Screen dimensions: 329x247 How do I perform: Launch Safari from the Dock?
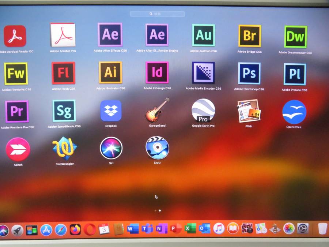pos(61,230)
